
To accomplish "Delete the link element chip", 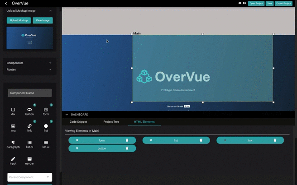I will click(x=275, y=140).
